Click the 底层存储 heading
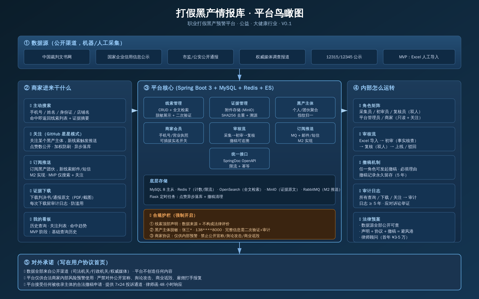 click(x=159, y=181)
